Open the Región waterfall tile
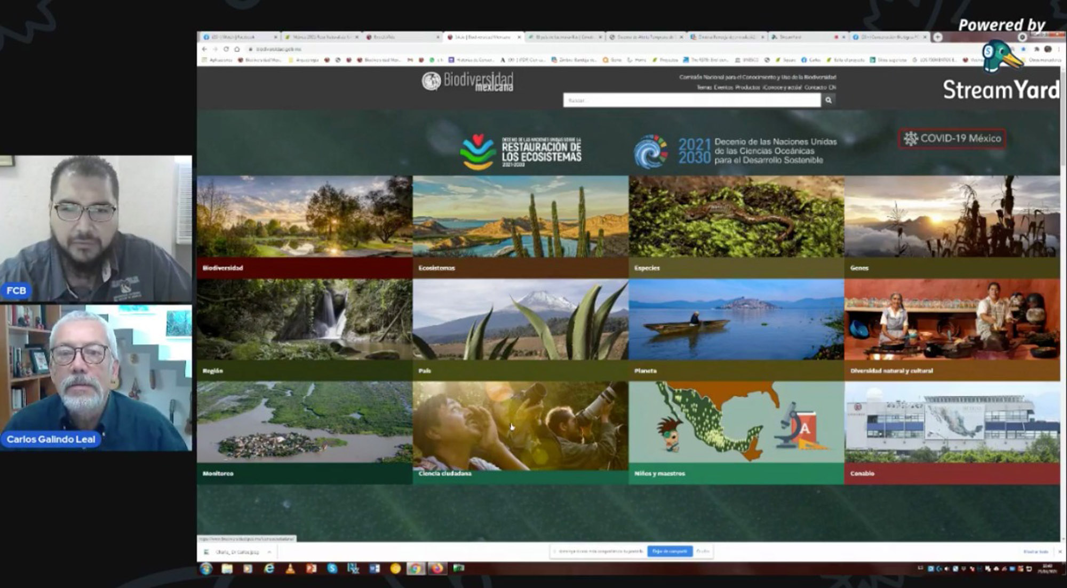This screenshot has width=1067, height=588. pos(305,329)
